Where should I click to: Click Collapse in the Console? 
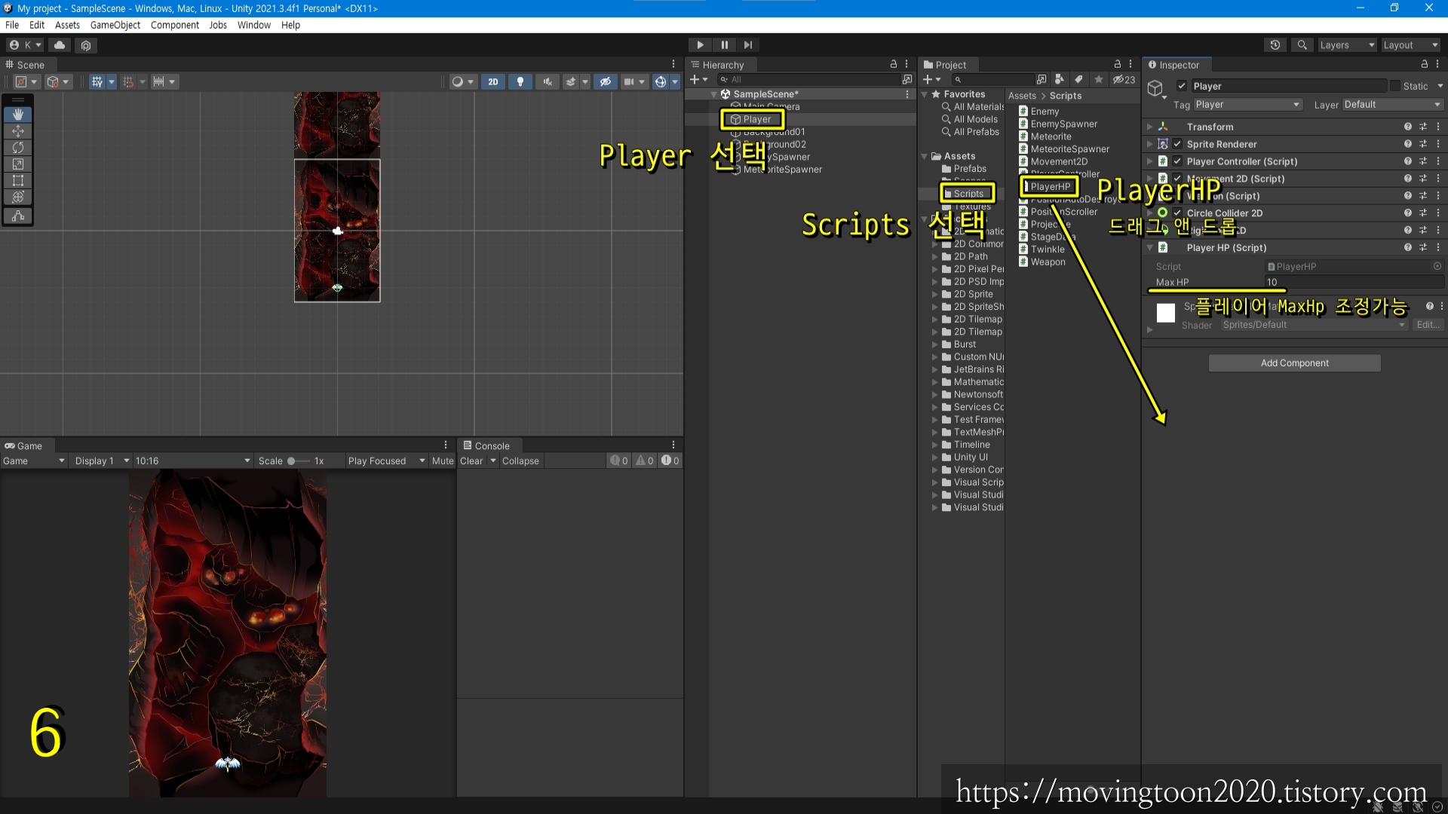point(520,461)
